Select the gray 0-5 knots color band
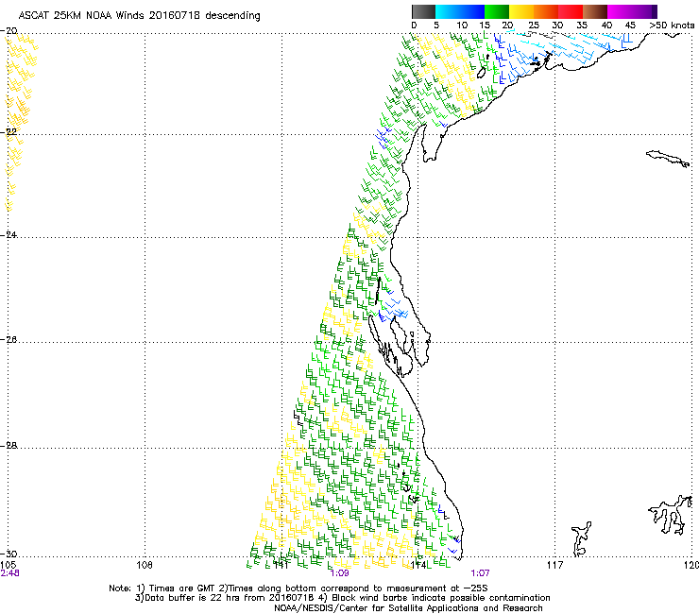 point(423,11)
